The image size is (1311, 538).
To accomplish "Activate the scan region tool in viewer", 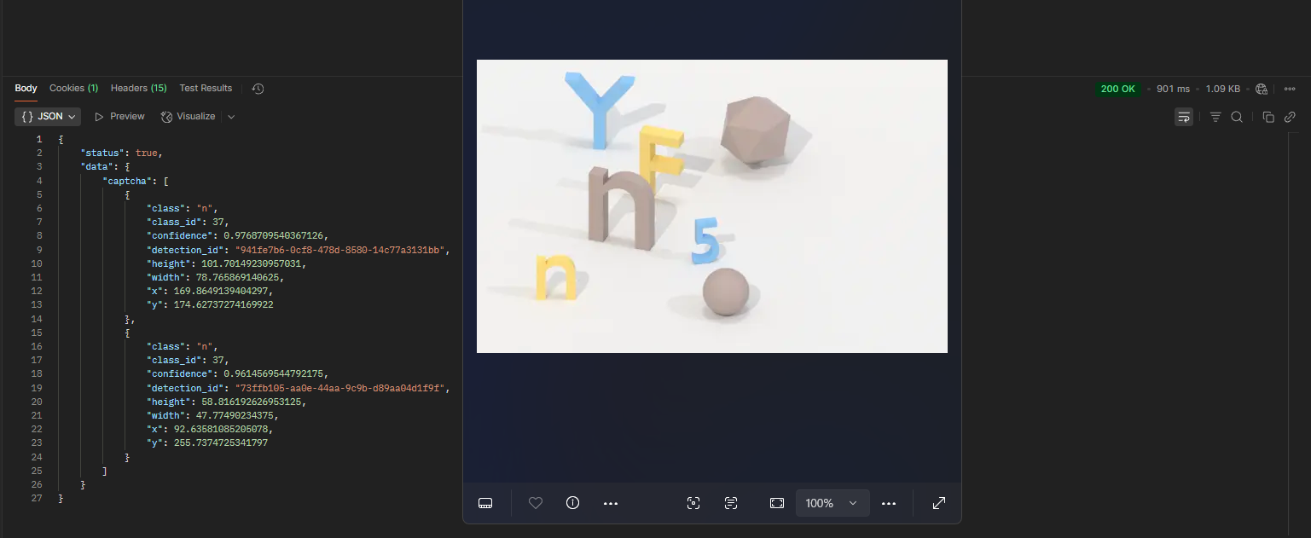I will click(693, 503).
